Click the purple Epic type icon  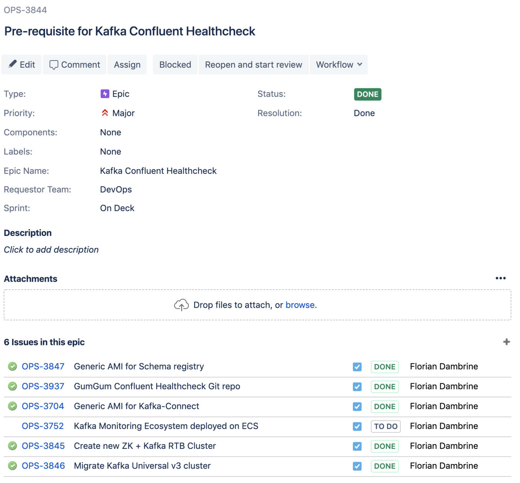pos(105,94)
